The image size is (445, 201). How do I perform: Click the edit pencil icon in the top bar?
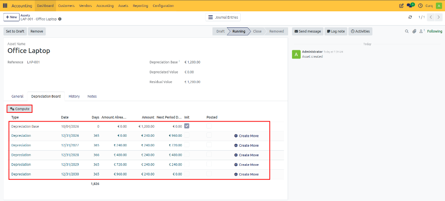point(401,6)
